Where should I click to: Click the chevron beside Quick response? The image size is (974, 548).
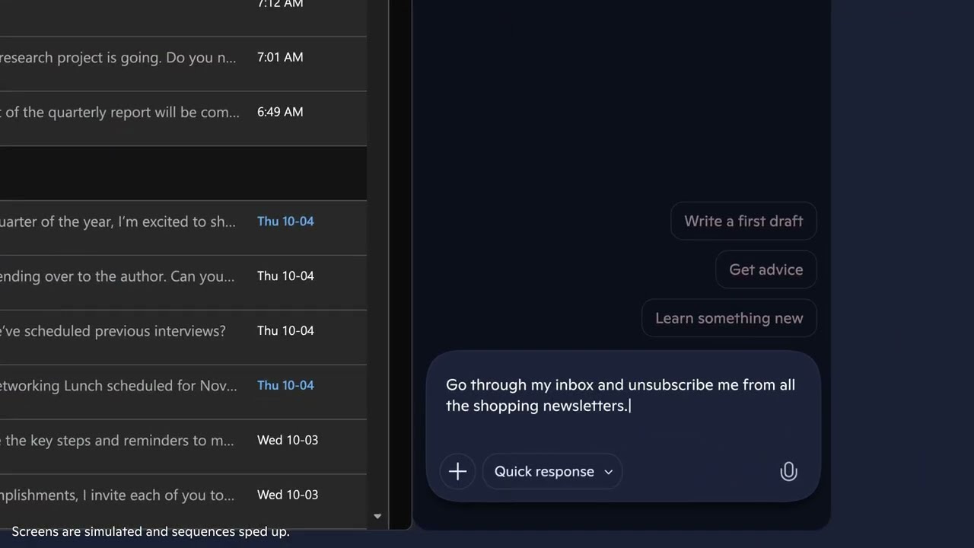[608, 472]
